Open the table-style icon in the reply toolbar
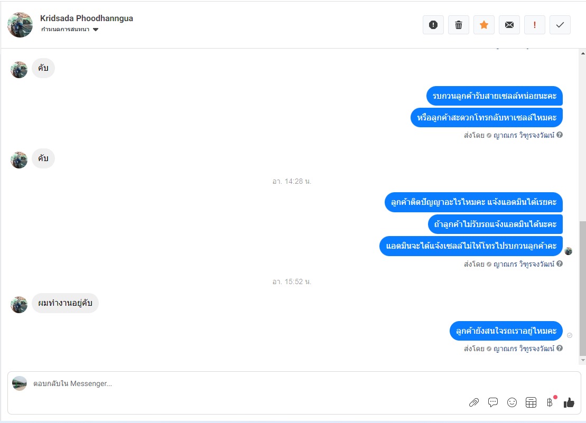This screenshot has height=423, width=586. (531, 402)
